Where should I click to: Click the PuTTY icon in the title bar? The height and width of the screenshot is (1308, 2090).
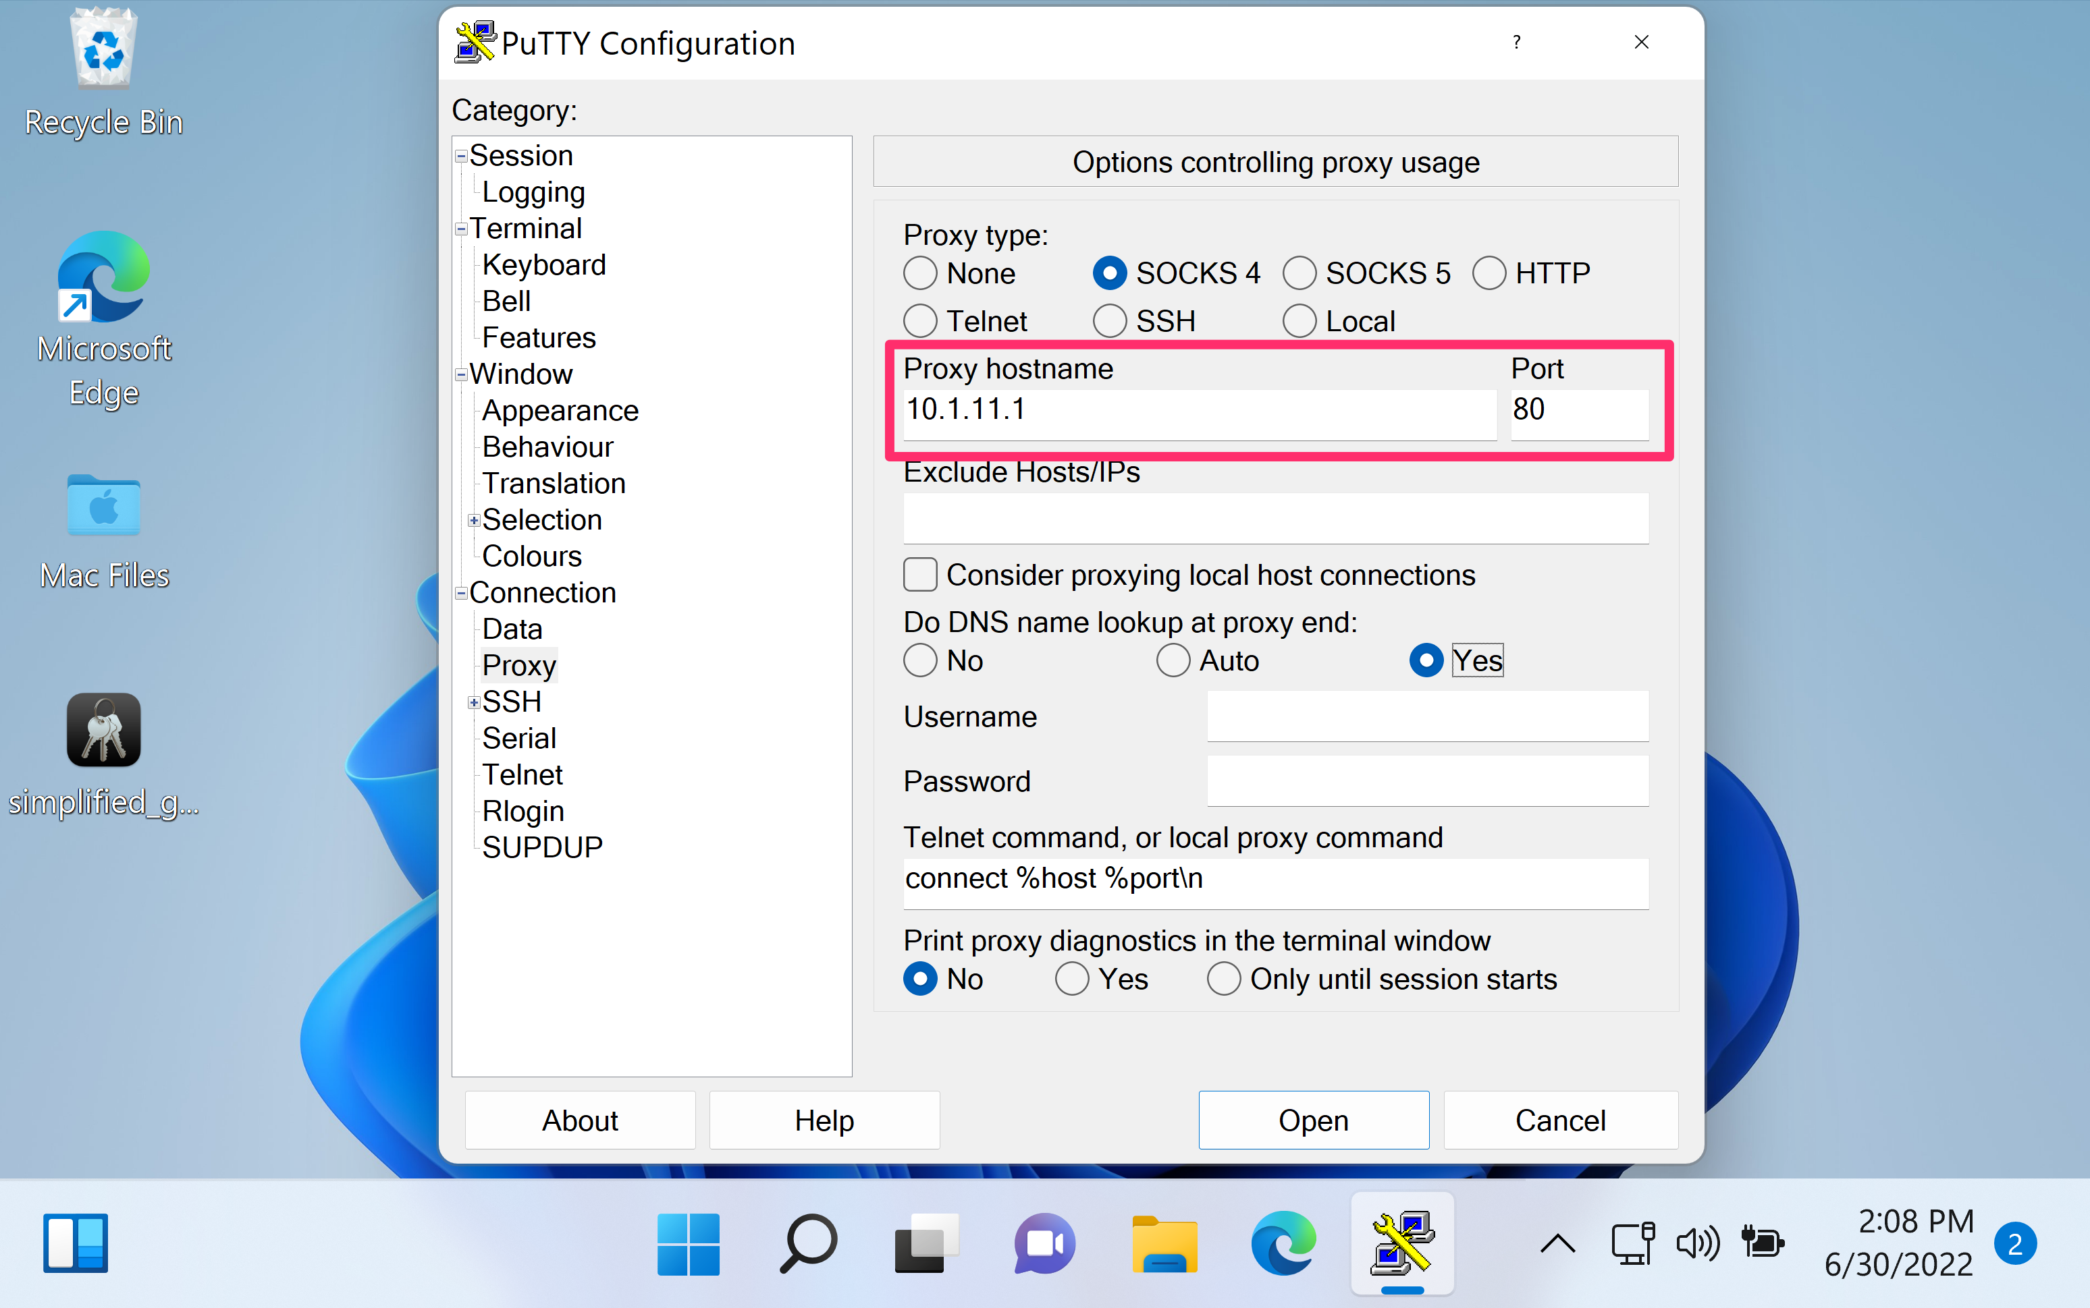[x=475, y=42]
